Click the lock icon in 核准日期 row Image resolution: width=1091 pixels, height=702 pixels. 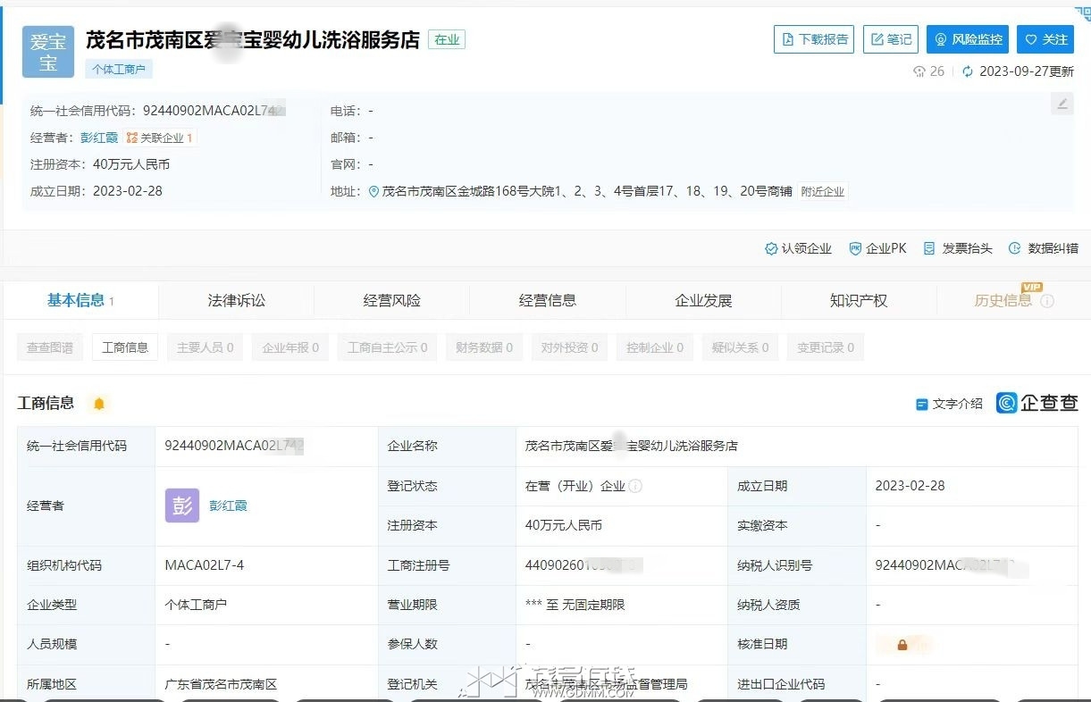pyautogui.click(x=902, y=644)
